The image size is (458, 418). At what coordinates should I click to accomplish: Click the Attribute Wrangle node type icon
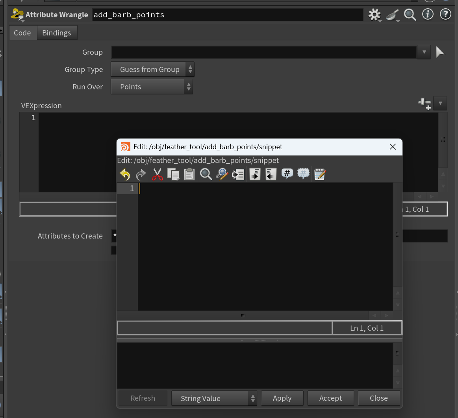pos(17,15)
